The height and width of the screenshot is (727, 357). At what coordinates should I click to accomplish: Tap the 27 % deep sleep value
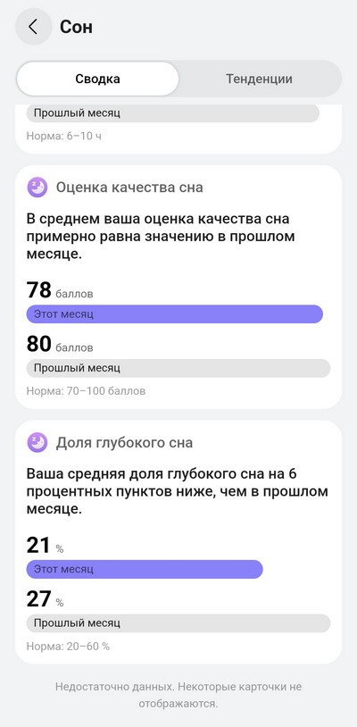click(45, 599)
